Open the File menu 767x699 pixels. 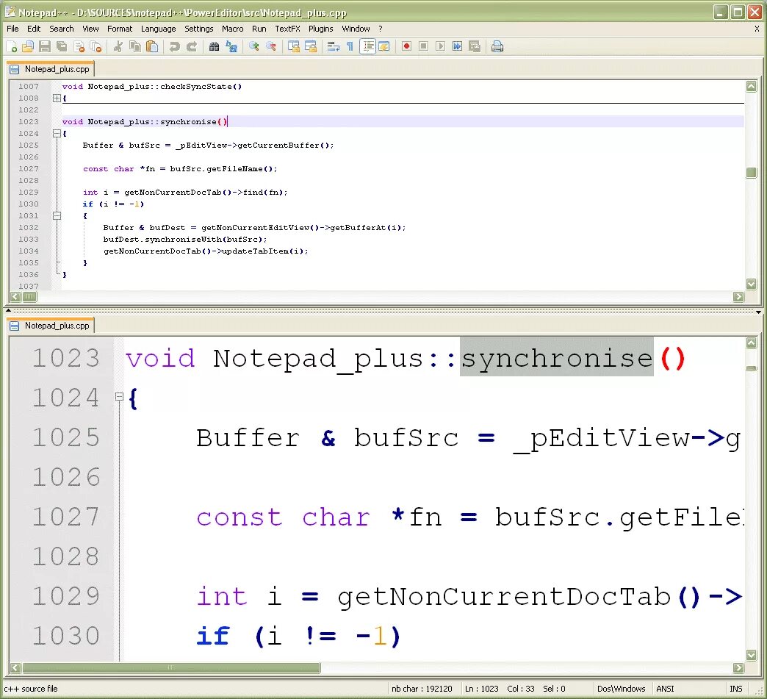(x=12, y=29)
